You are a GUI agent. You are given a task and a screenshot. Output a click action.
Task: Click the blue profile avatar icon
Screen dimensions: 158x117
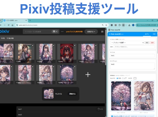point(133,25)
